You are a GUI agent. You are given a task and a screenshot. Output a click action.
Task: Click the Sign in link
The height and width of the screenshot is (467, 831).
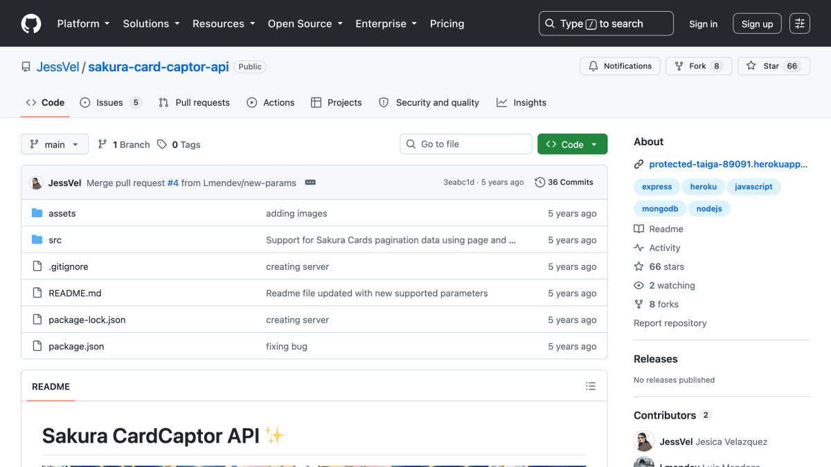(x=703, y=24)
